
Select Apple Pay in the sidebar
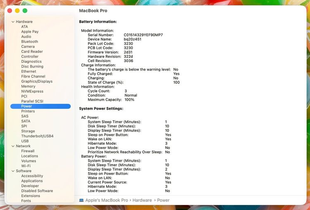[30, 32]
